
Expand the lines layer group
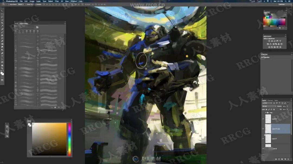tap(266, 112)
